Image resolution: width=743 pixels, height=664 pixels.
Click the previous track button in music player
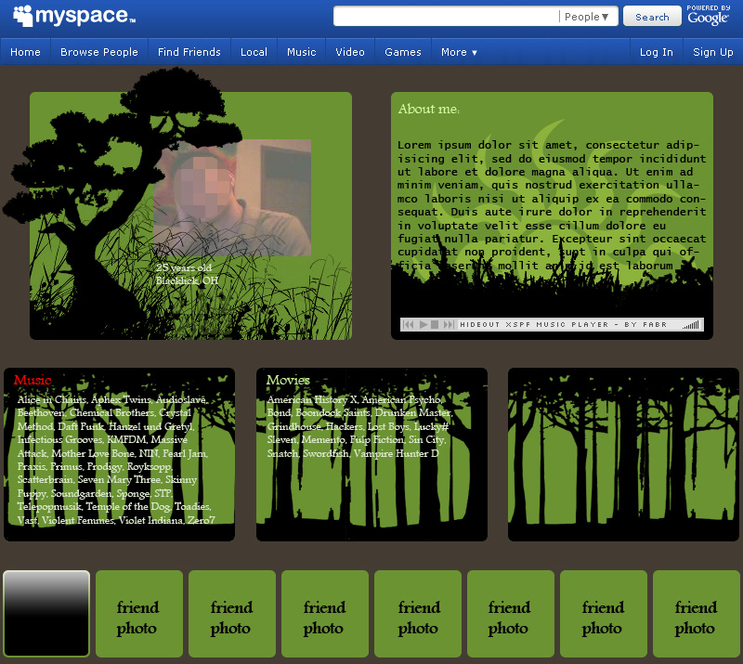pos(409,325)
